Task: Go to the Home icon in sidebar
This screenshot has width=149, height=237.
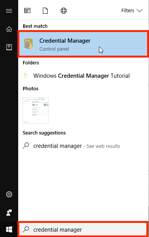Action: 9,29
